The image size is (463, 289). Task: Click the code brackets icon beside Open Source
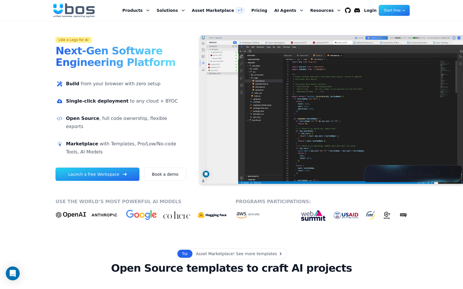[x=60, y=118]
